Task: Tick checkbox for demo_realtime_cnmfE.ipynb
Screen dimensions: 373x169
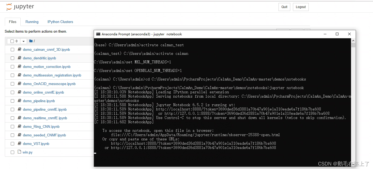Action: coord(12,118)
